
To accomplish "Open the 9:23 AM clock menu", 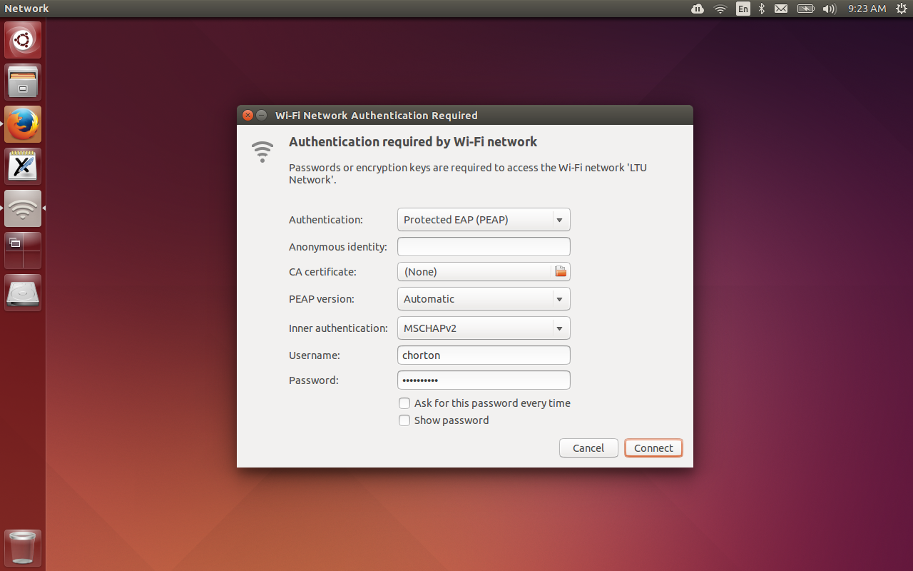I will 867,9.
